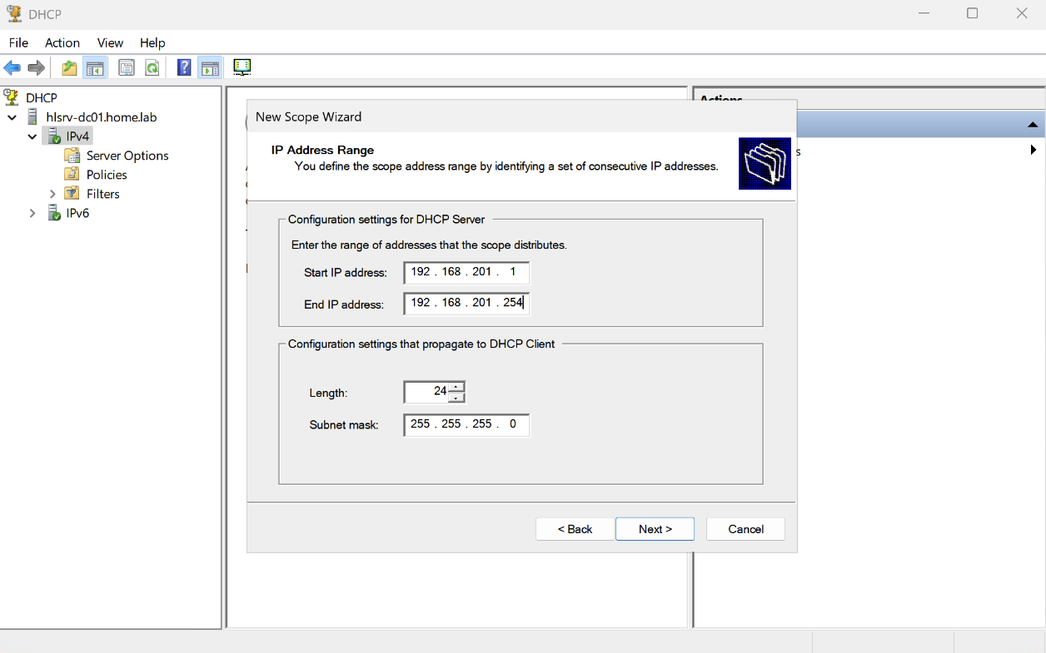Open the View menu

110,42
